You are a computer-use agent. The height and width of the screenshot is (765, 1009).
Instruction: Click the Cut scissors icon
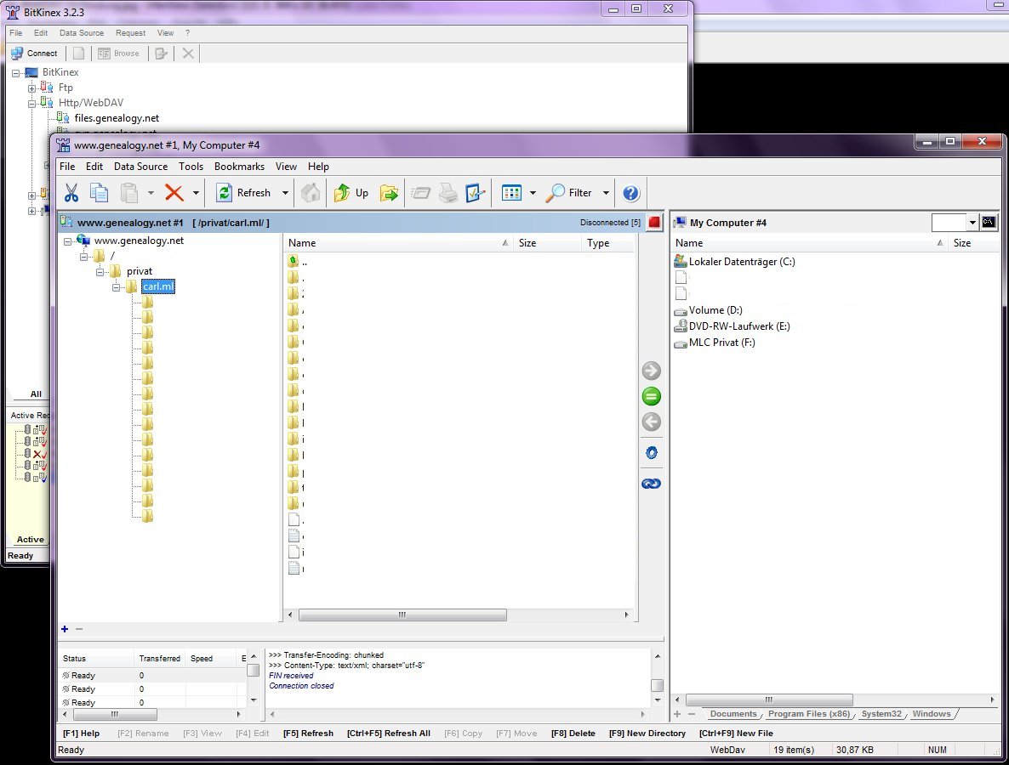coord(71,192)
